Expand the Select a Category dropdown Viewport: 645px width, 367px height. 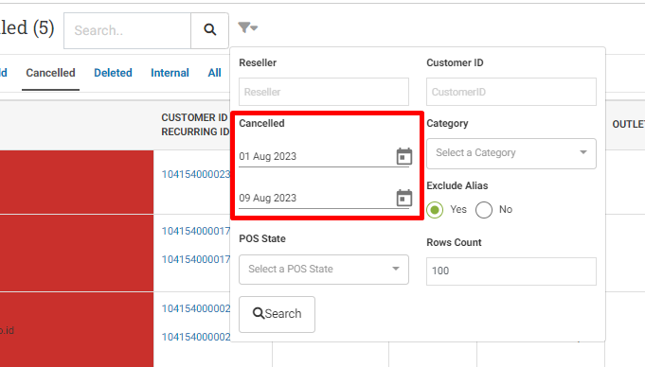511,153
